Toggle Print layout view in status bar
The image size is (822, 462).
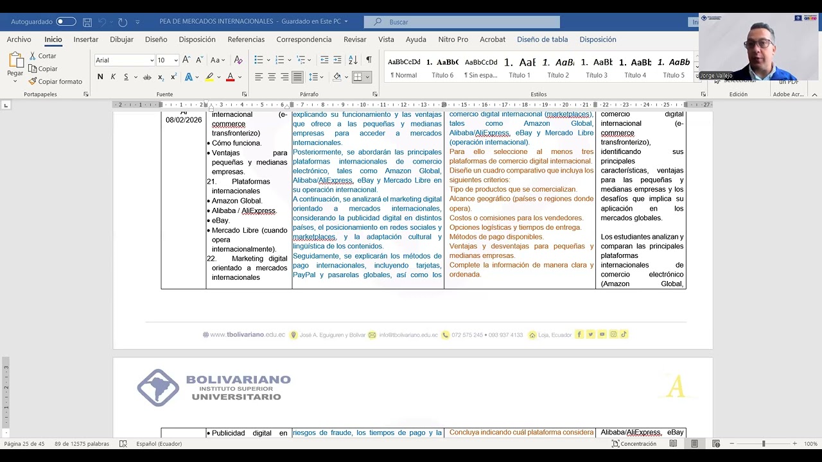pyautogui.click(x=694, y=444)
